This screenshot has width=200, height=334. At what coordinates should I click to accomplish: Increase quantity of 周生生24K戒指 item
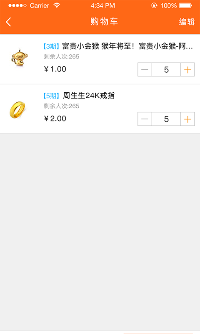pyautogui.click(x=187, y=119)
